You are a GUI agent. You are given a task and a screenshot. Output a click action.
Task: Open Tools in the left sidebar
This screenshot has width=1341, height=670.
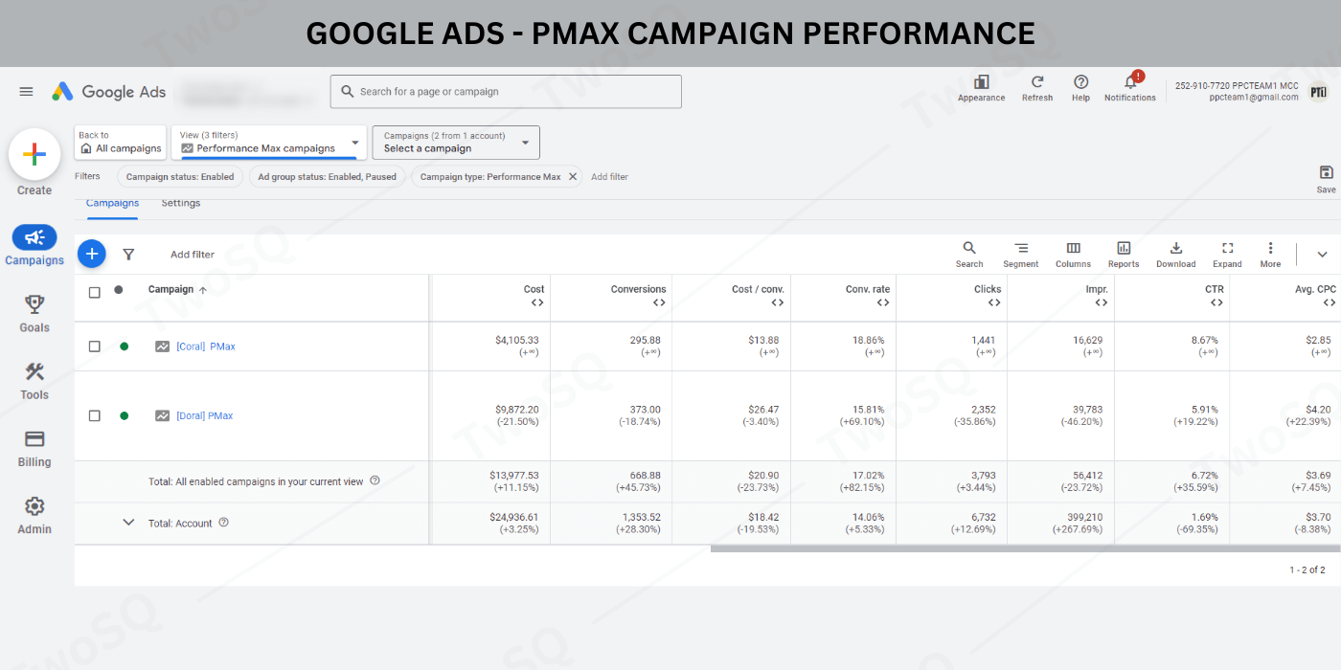point(34,380)
